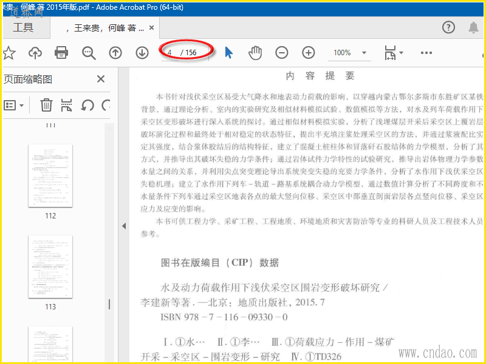This screenshot has width=486, height=364.
Task: Select page 112 thumbnail
Action: 50,175
